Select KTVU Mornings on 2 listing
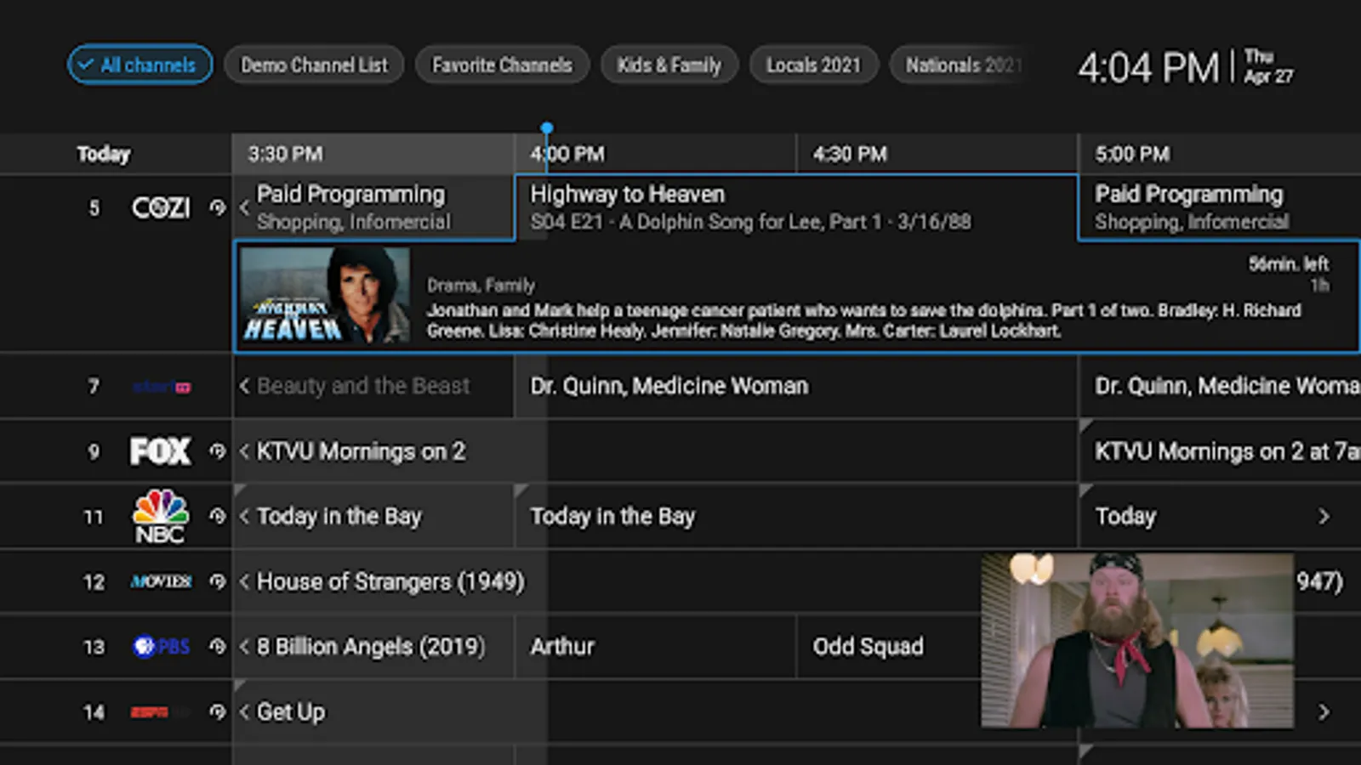Screen dimensions: 1361x765 (655, 451)
